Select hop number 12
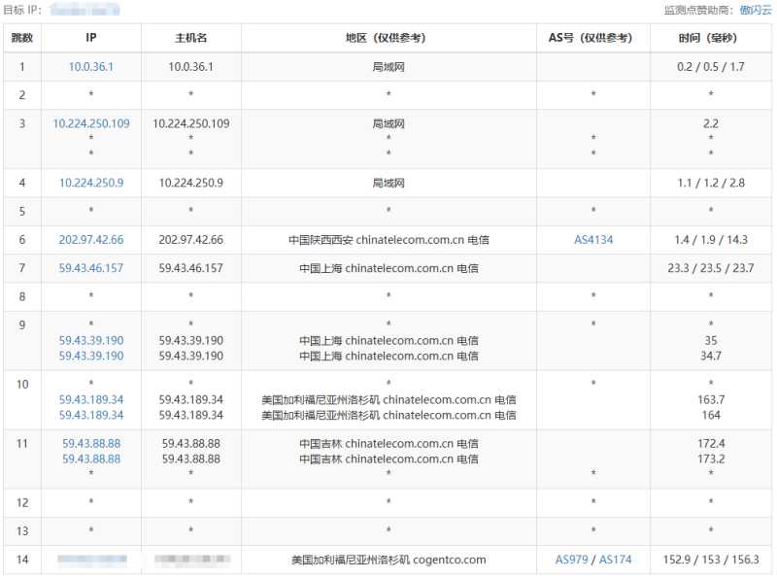This screenshot has width=777, height=579. [x=22, y=502]
